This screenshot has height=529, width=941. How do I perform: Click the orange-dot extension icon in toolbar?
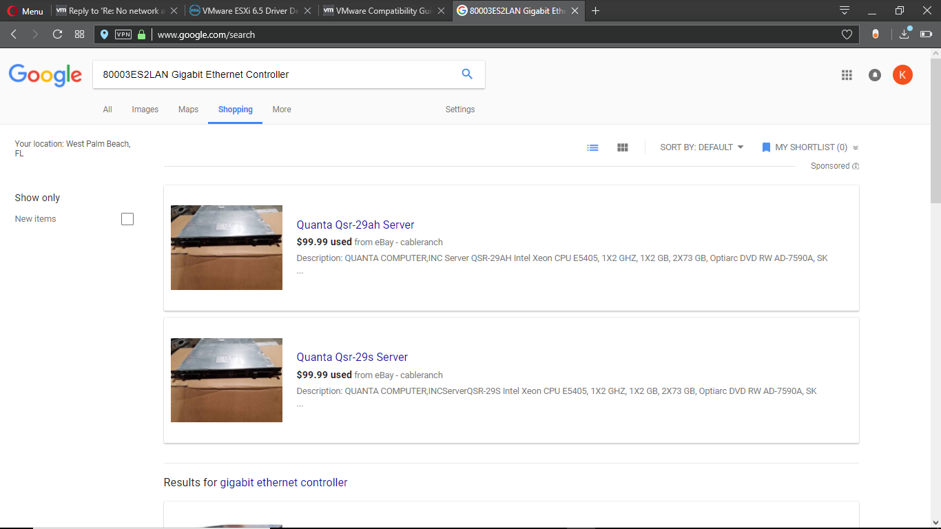876,34
